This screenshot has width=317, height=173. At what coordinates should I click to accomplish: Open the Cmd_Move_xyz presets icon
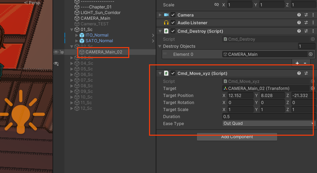306,73
